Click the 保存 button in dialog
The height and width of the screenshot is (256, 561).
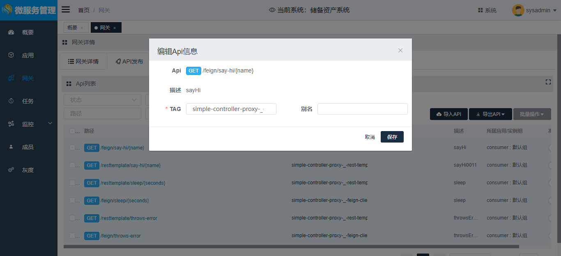click(392, 137)
